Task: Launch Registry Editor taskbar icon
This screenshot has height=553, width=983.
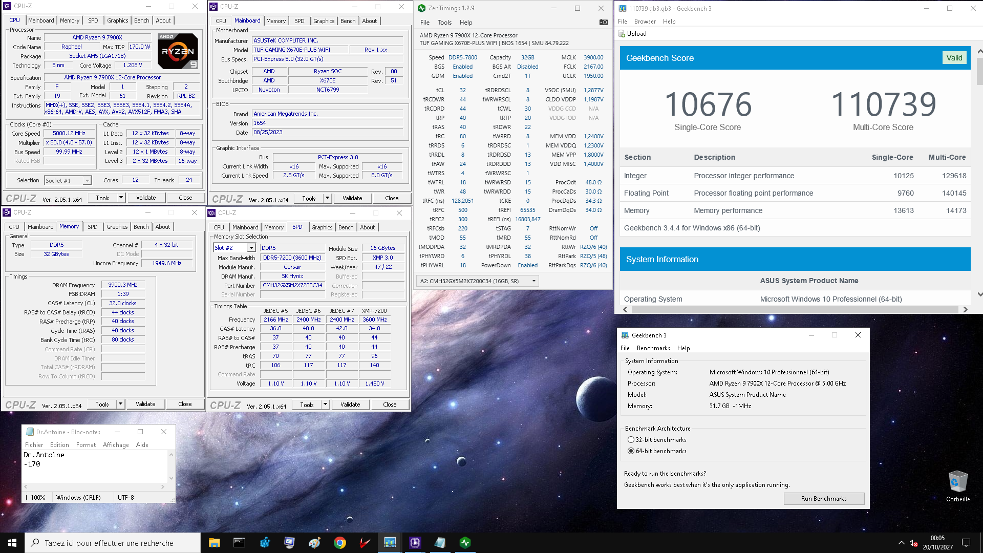Action: pos(265,543)
